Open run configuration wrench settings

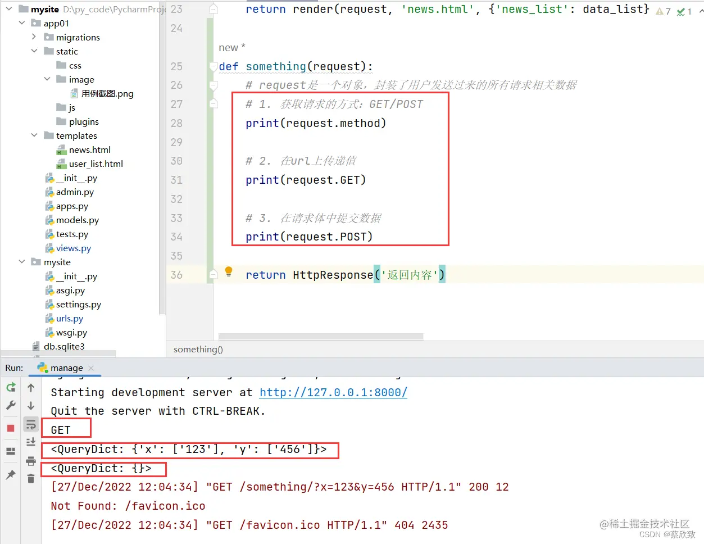coord(11,405)
